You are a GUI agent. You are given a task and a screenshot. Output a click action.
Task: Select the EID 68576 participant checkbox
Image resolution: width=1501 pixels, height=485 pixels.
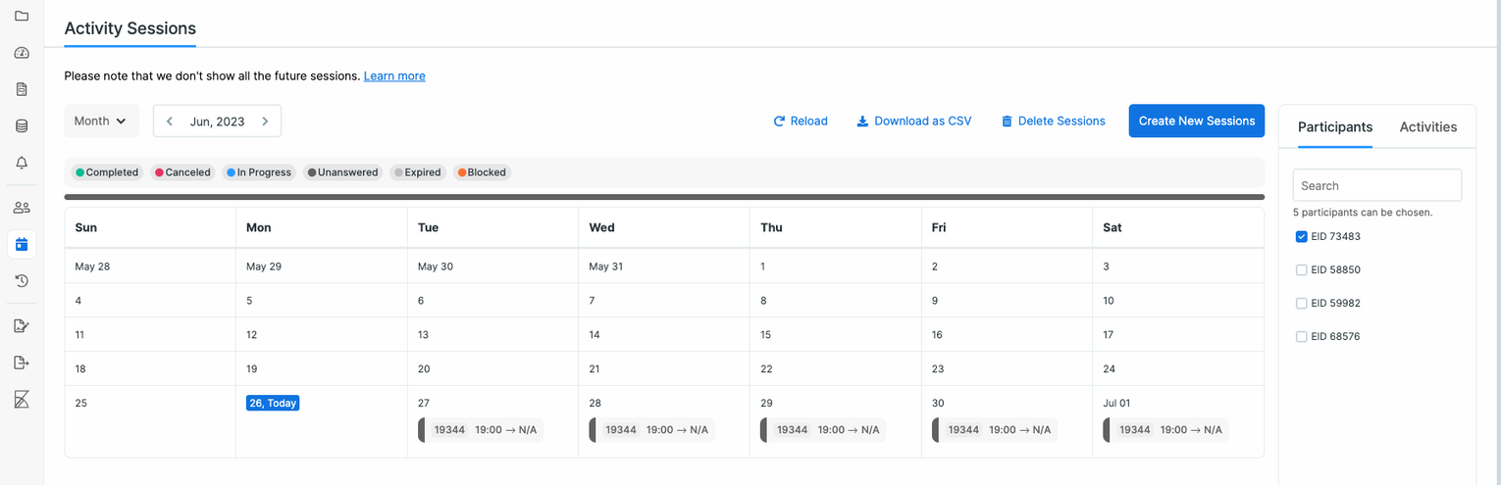[x=1301, y=336]
